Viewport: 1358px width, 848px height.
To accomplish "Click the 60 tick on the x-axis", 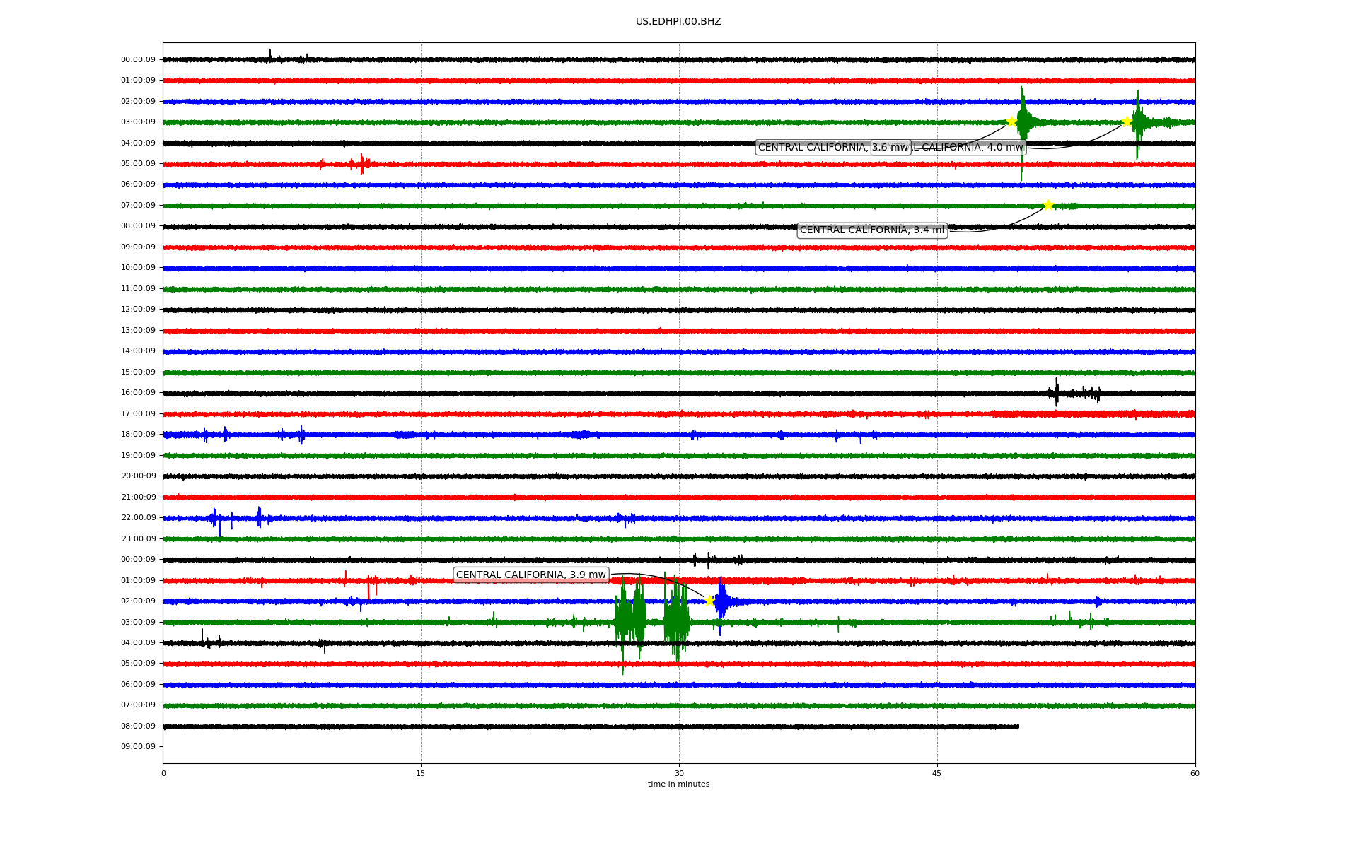I will 1195,773.
